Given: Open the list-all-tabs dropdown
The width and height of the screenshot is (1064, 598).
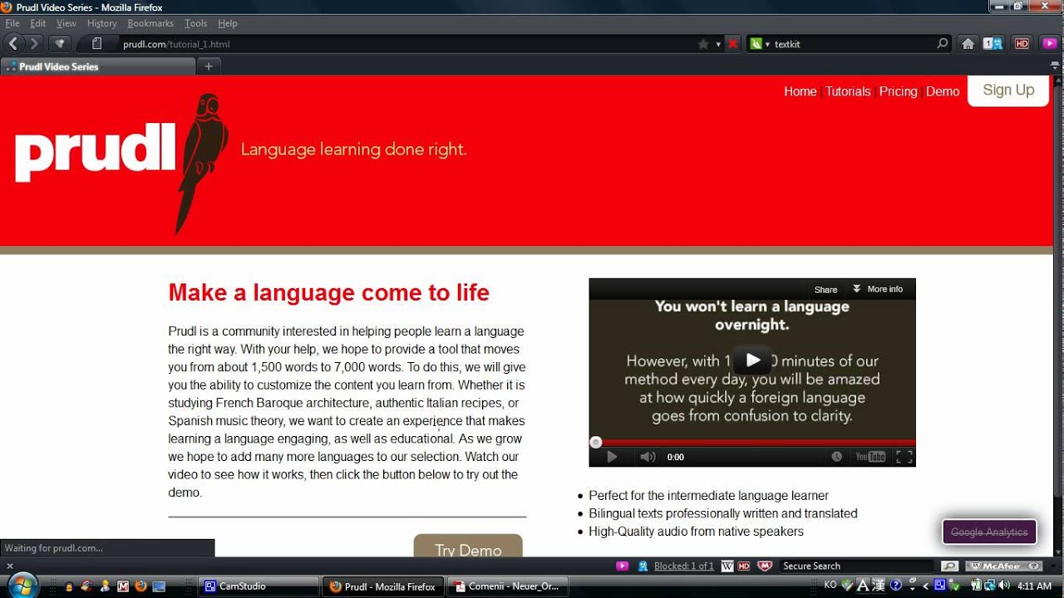Looking at the screenshot, I should [x=1054, y=66].
